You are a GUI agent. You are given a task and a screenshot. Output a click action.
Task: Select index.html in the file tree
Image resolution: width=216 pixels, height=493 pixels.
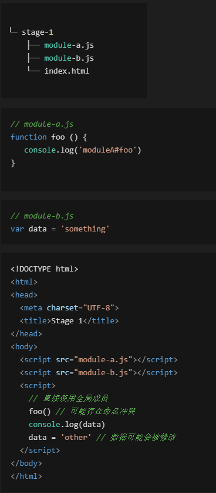click(67, 71)
